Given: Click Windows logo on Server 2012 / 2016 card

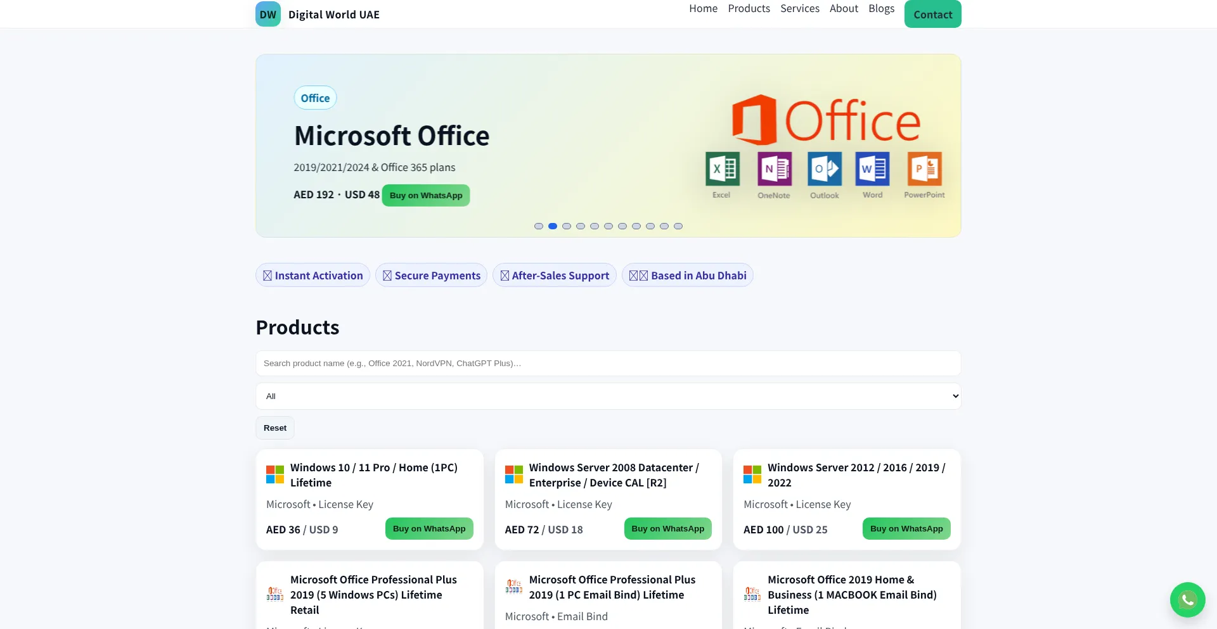Looking at the screenshot, I should pyautogui.click(x=752, y=474).
